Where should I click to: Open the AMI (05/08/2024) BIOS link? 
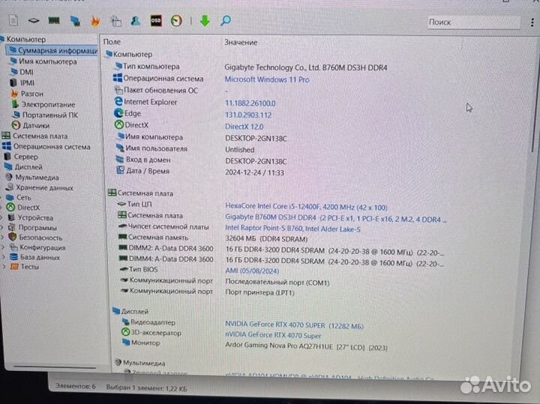(252, 271)
